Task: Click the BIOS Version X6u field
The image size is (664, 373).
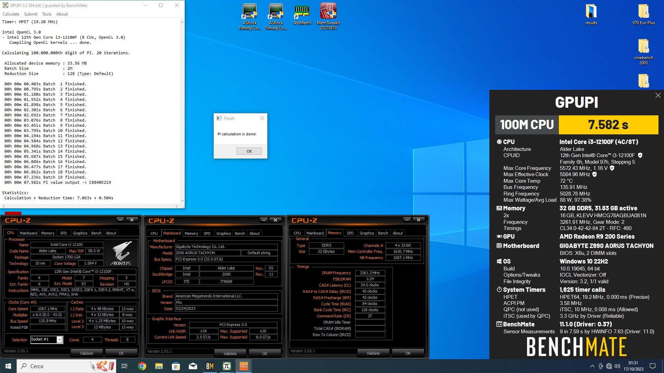Action: [226, 302]
